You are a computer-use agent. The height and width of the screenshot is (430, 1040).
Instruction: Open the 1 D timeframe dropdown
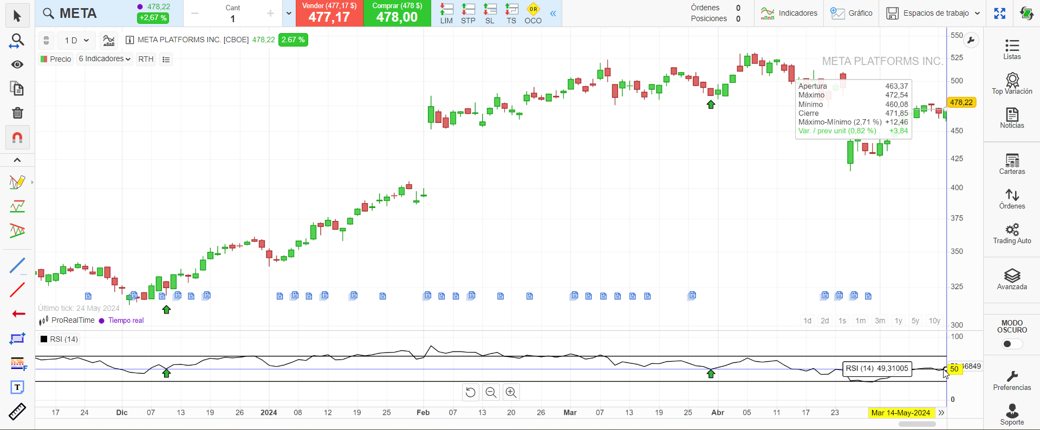76,41
